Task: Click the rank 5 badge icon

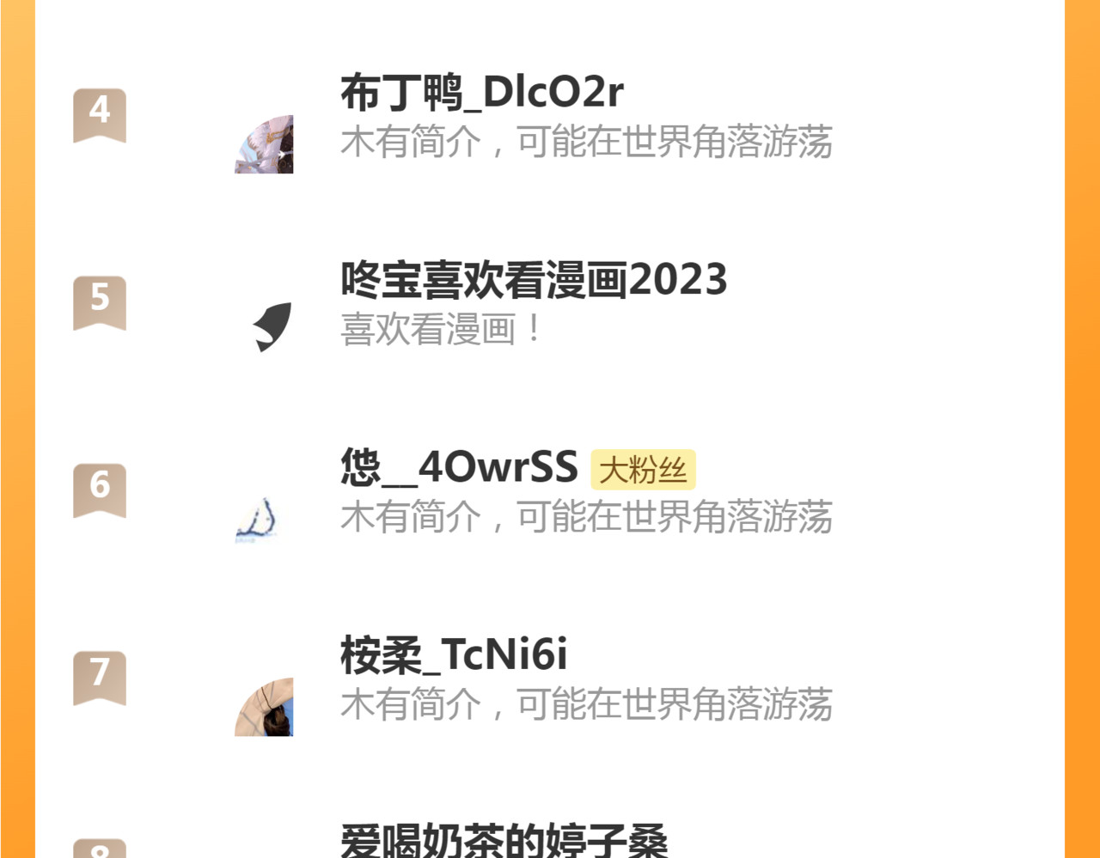Action: (x=100, y=302)
